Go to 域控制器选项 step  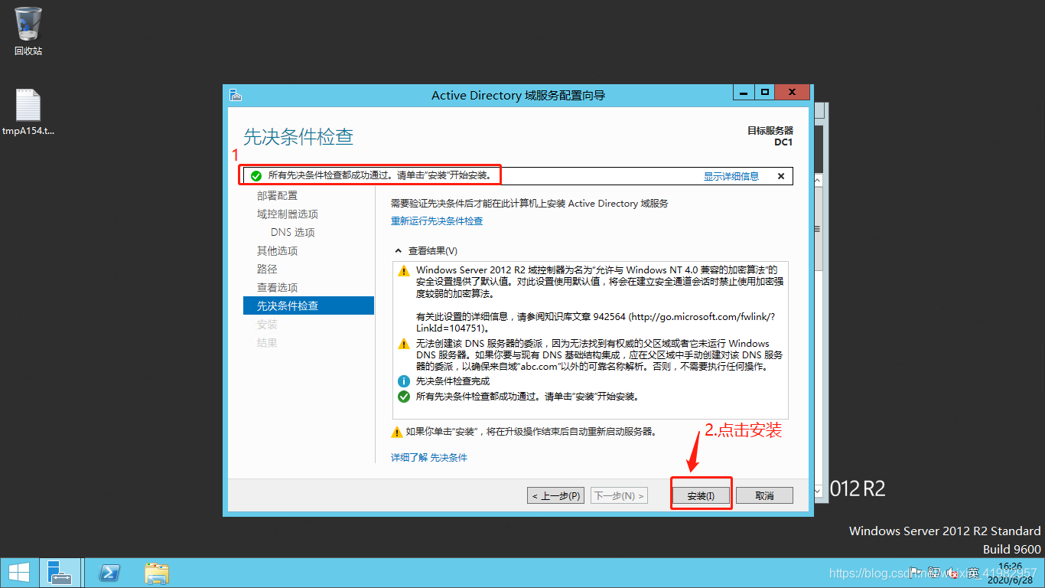pos(288,214)
